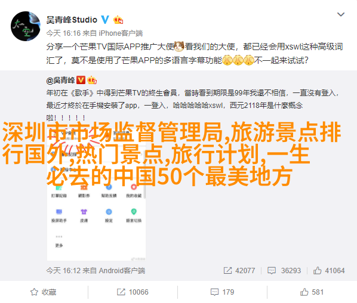The image size is (357, 303).
Task: Open the 吴青峰Studio profile name link
Action: click(x=72, y=20)
